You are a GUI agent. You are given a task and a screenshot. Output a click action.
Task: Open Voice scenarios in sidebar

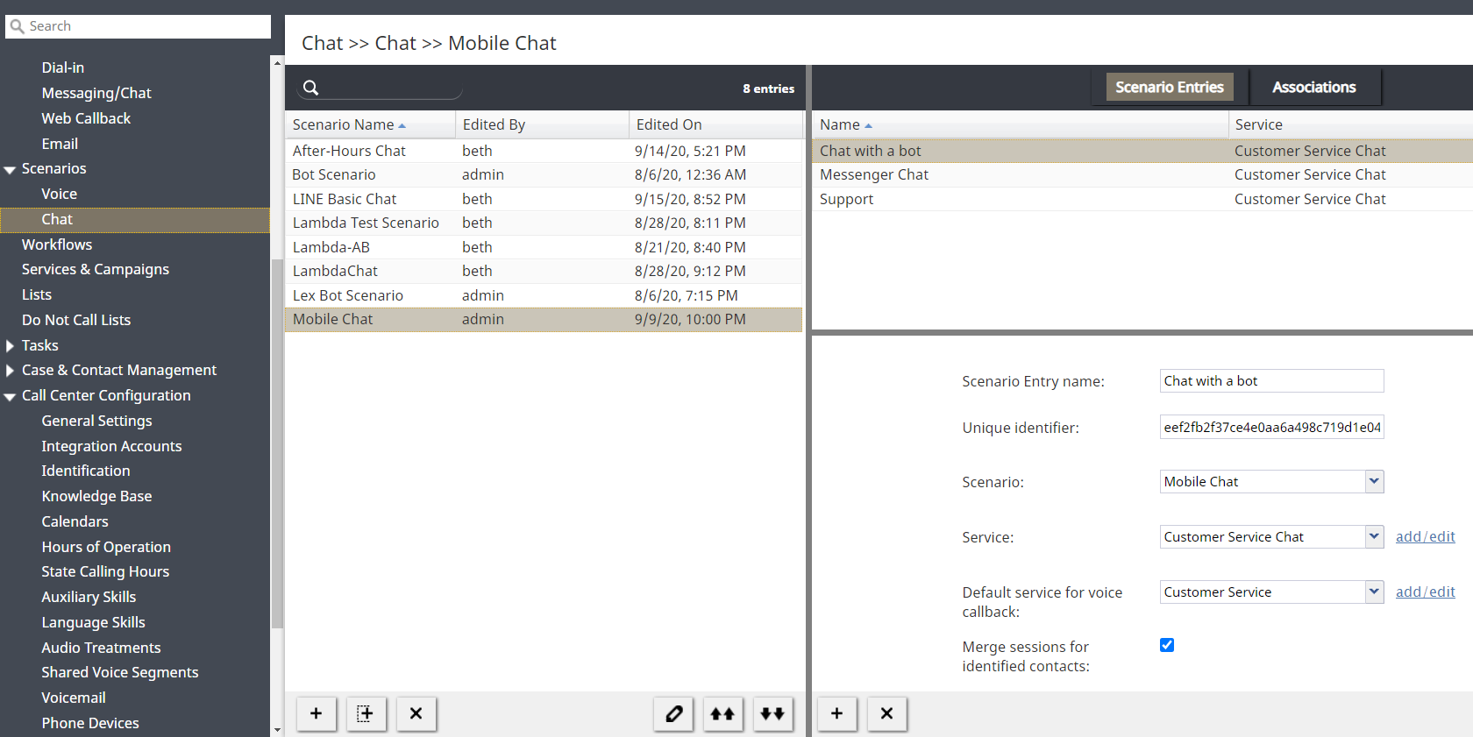(x=59, y=194)
